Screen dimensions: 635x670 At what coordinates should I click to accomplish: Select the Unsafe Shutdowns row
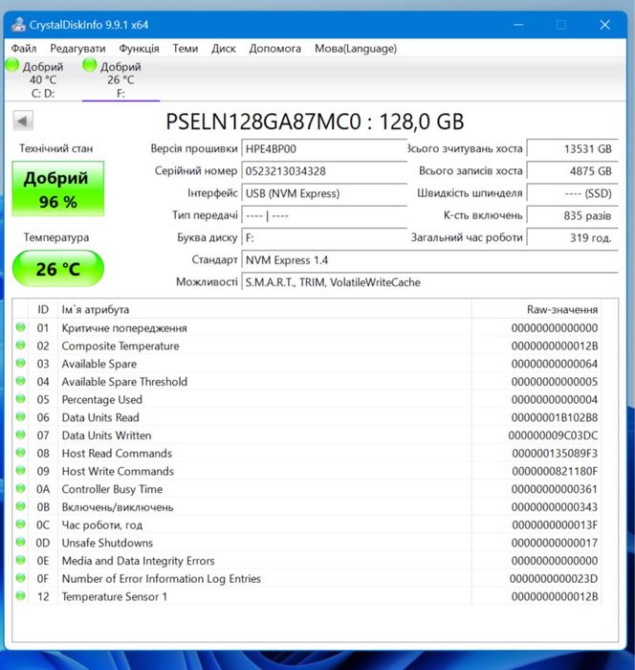coord(307,543)
